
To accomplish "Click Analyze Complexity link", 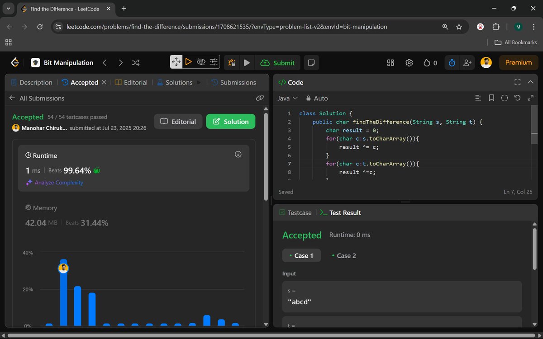I will [x=54, y=183].
